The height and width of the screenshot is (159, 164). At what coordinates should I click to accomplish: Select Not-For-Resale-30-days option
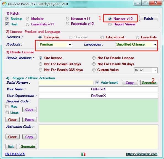pyautogui.click(x=41, y=64)
